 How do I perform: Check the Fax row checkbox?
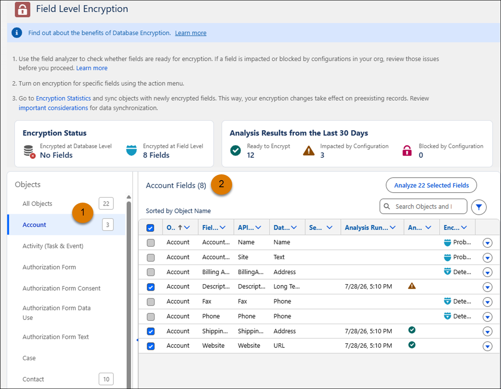pos(150,302)
